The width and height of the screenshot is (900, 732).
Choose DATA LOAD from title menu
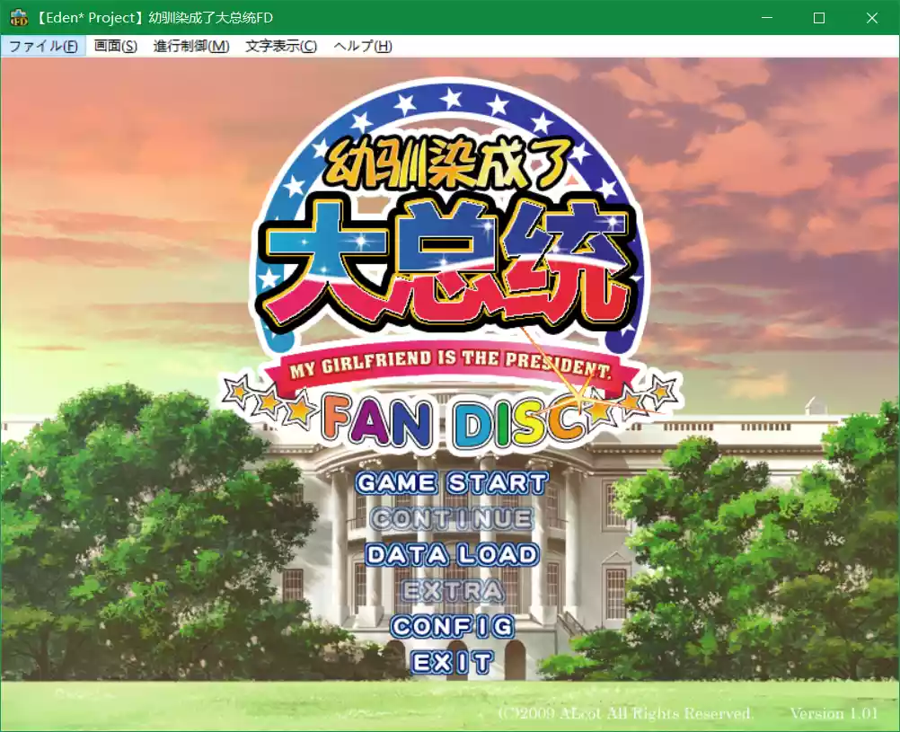[x=452, y=554]
